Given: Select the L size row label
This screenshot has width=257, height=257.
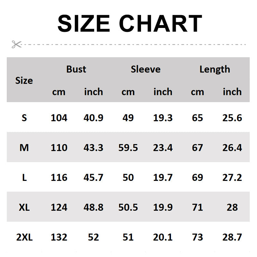Looking at the screenshot, I should [x=24, y=178].
